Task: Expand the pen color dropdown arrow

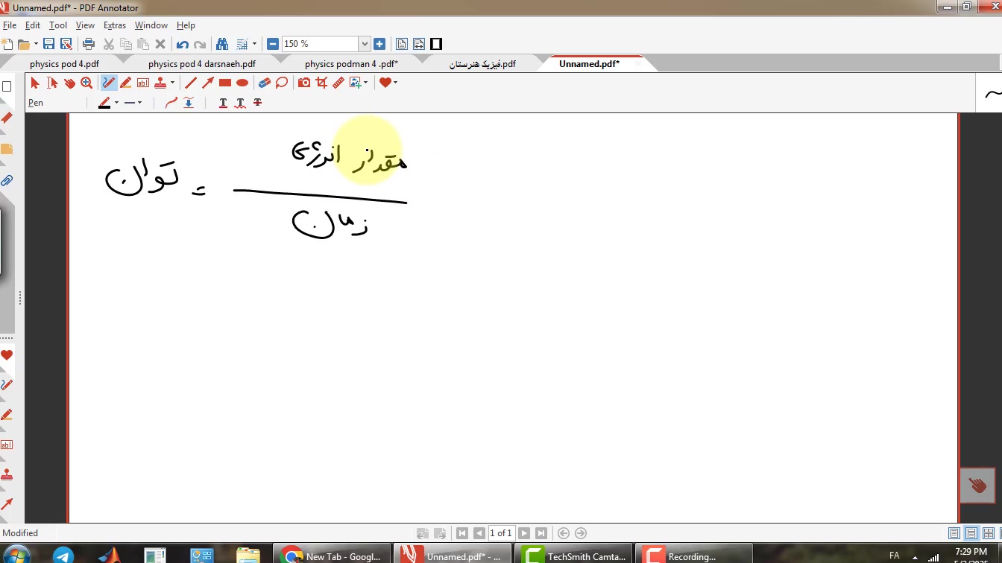Action: point(116,103)
